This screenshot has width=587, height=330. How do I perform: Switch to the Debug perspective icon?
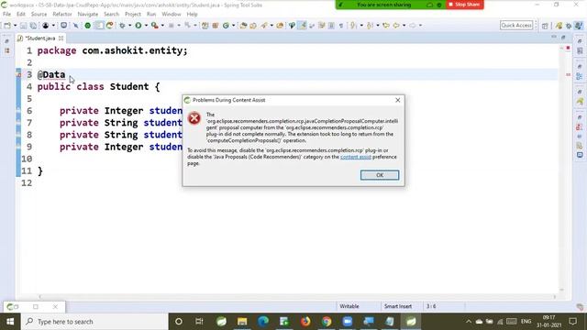tap(569, 26)
